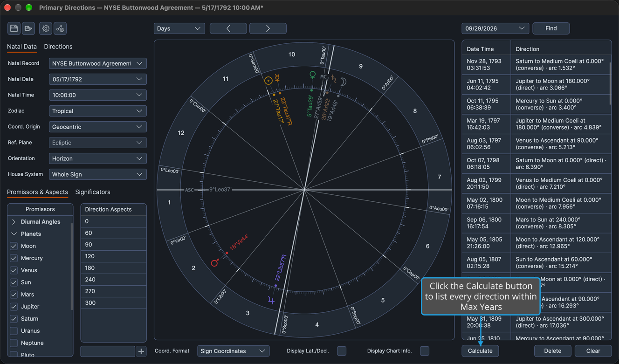619x364 pixels.
Task: Click the Calculate button
Action: [x=480, y=351]
